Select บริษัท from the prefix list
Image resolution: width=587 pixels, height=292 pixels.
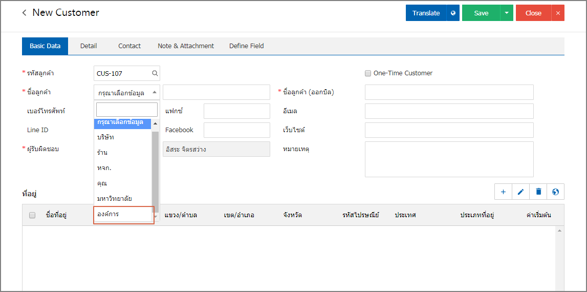tap(122, 137)
